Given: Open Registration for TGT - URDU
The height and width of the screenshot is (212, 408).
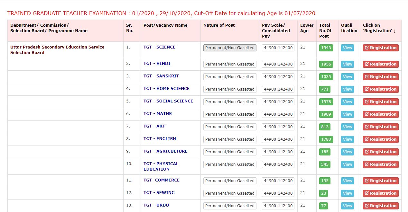Looking at the screenshot, I should (381, 206).
